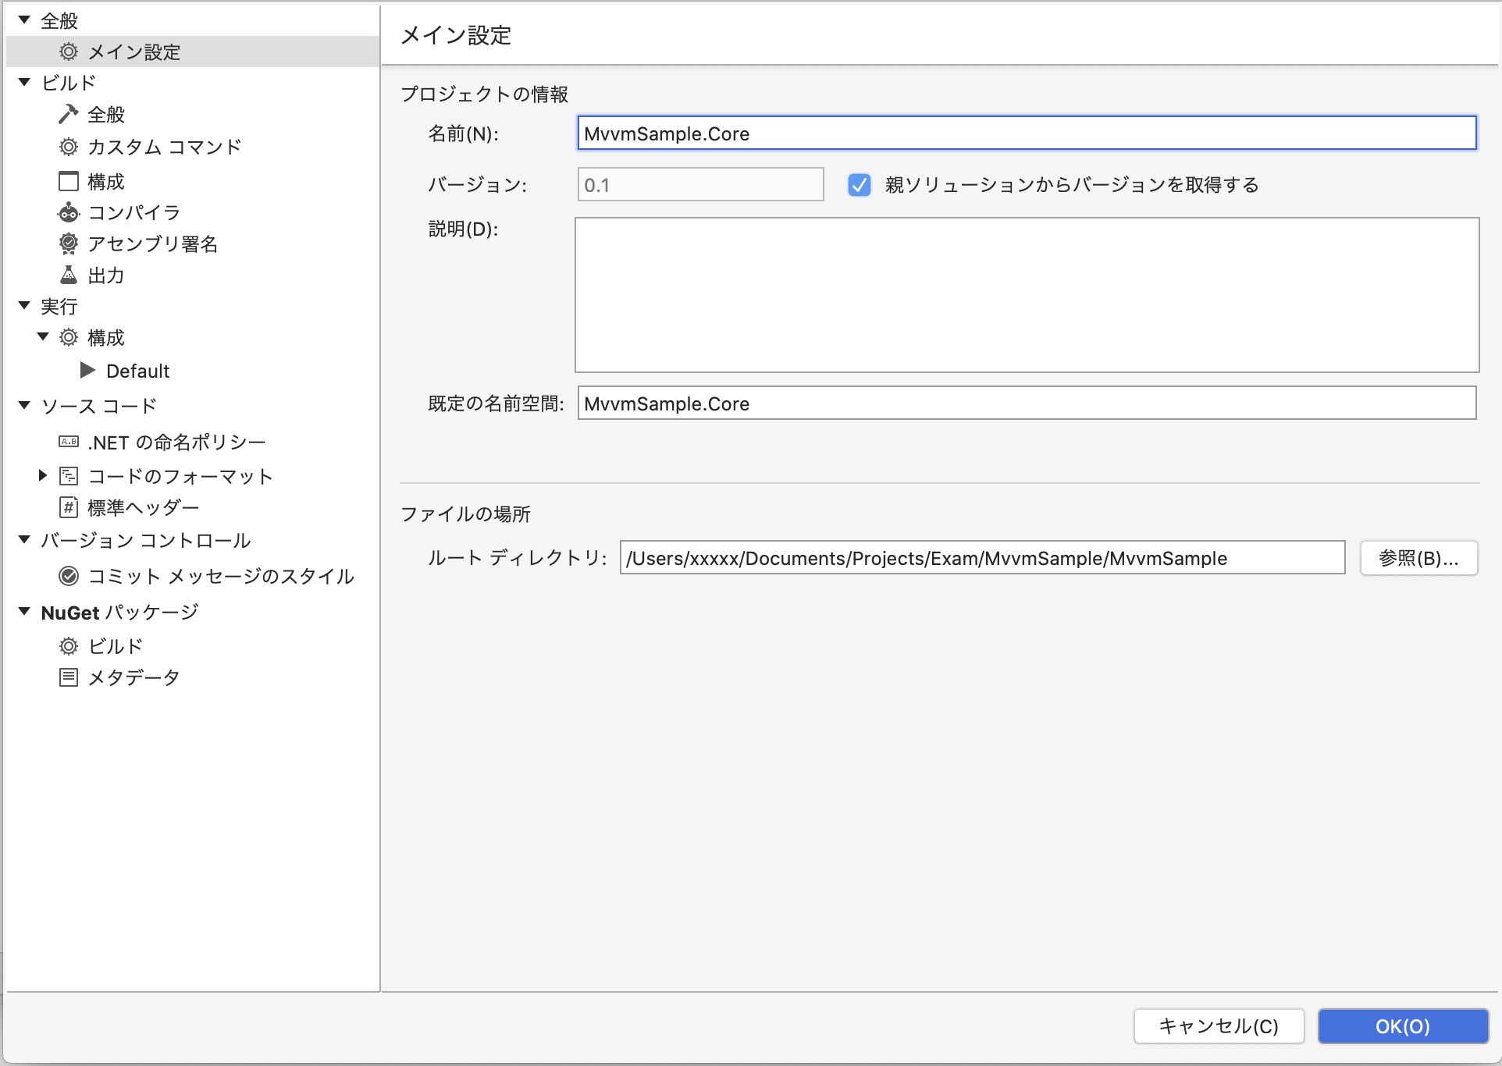Open メタデータ under NuGet パッケージ

click(x=134, y=677)
